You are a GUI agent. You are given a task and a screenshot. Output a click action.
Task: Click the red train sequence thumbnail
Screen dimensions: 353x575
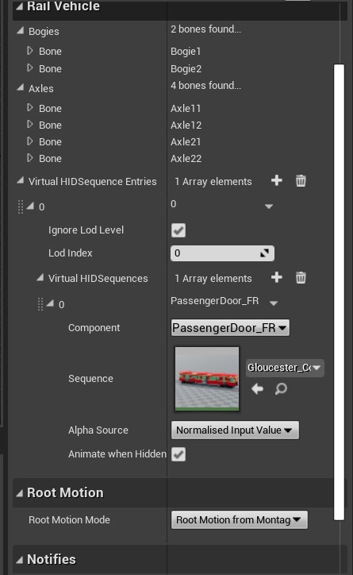(x=207, y=379)
